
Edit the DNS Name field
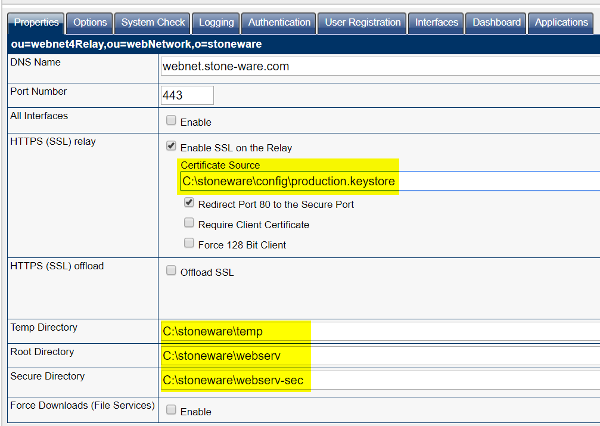(x=380, y=66)
